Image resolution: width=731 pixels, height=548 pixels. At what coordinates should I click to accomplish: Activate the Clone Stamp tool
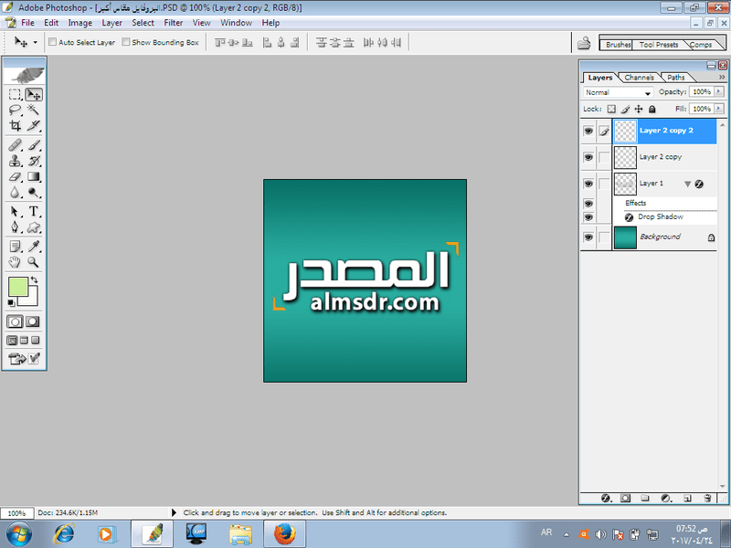click(15, 161)
